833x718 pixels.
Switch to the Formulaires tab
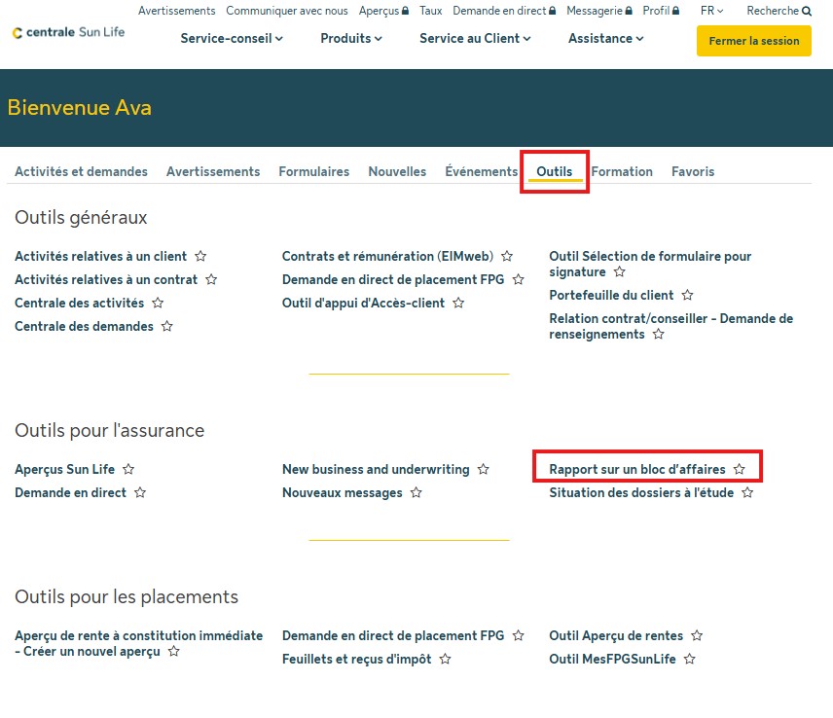tap(313, 171)
